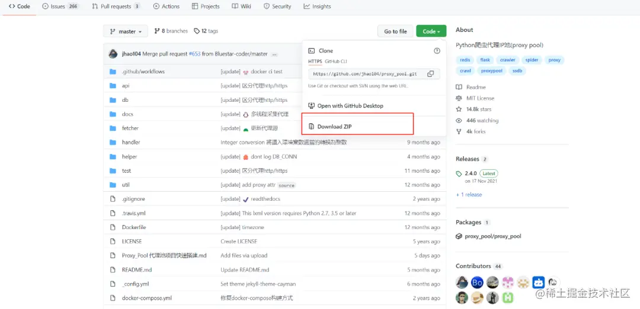Open the Actions tab
The image size is (640, 309).
pyautogui.click(x=166, y=7)
